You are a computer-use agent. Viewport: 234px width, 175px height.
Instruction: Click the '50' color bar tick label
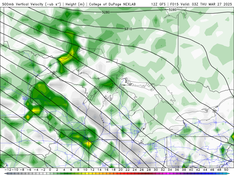226,170
